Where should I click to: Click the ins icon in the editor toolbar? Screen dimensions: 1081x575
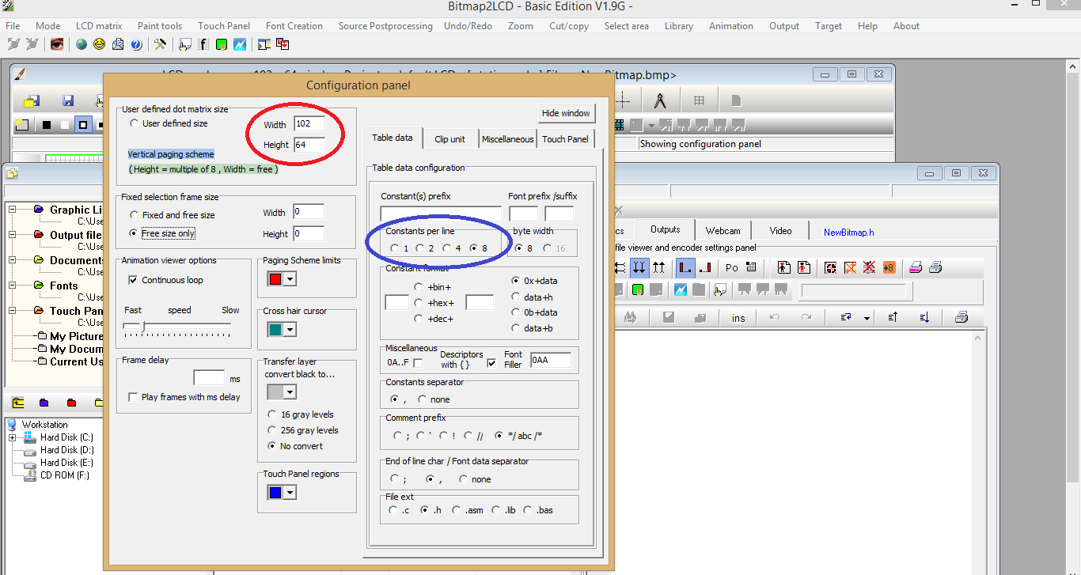pyautogui.click(x=739, y=317)
